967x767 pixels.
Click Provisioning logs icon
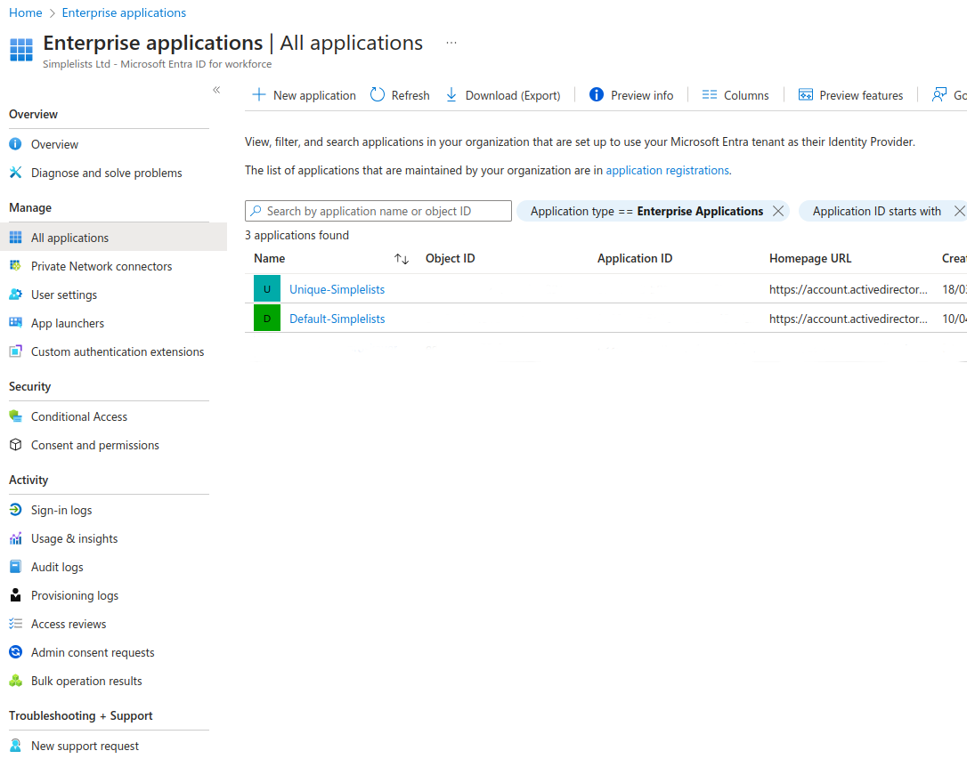(x=16, y=595)
